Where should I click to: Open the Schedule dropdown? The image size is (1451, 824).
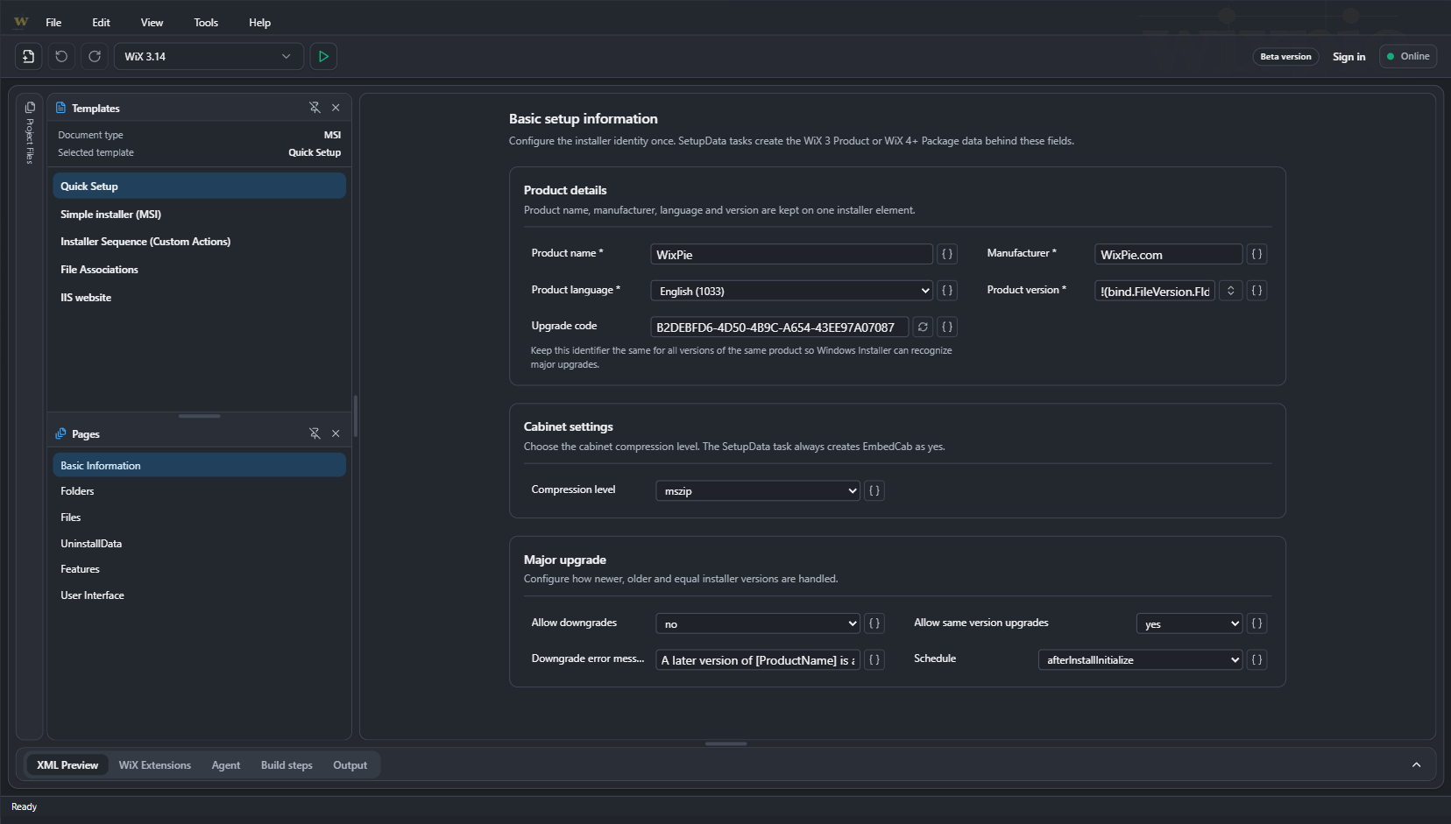(x=1140, y=659)
